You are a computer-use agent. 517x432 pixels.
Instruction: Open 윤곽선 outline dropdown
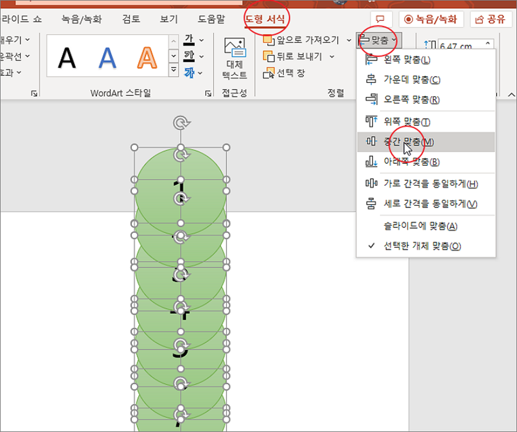click(14, 56)
